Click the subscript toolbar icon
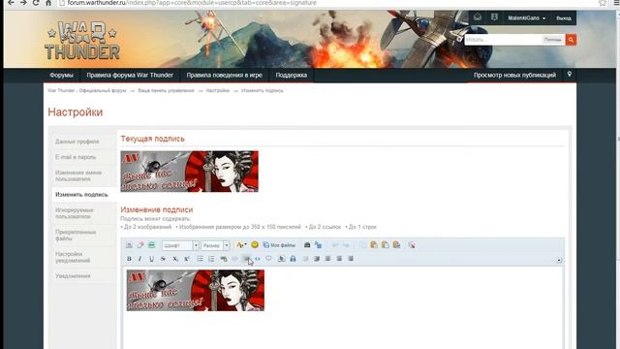Viewport: 620px width, 349px height. click(x=174, y=259)
